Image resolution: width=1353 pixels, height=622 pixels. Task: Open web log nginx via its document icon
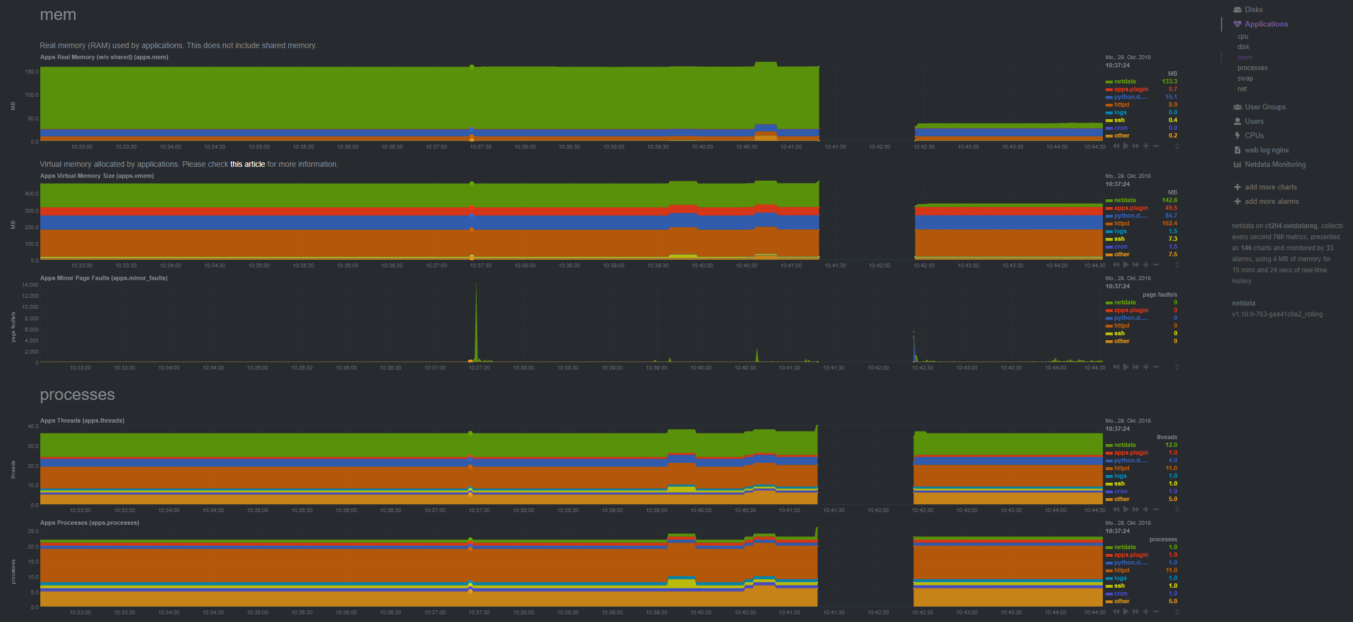click(1237, 150)
